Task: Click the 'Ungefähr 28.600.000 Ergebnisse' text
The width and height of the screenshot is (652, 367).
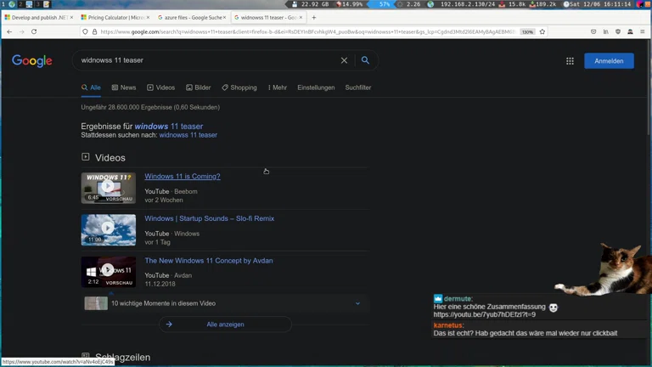Action: tap(150, 107)
